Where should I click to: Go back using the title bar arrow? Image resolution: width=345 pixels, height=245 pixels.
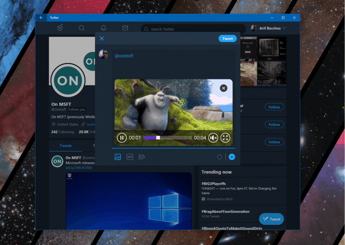pos(41,17)
